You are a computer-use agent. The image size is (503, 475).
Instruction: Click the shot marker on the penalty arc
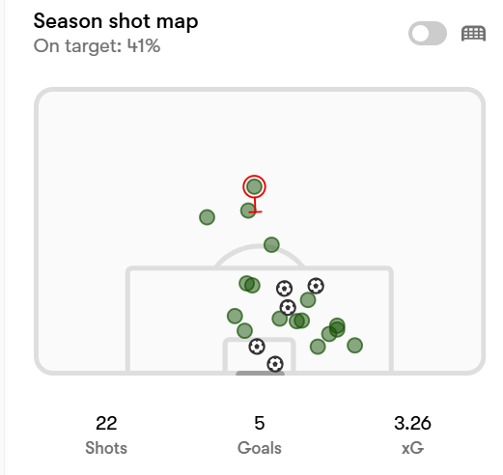(271, 244)
